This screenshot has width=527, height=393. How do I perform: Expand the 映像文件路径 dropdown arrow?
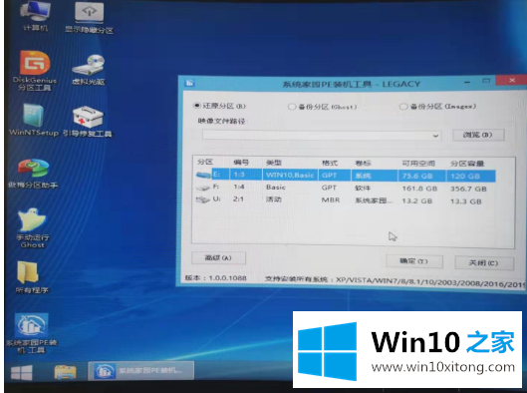435,136
